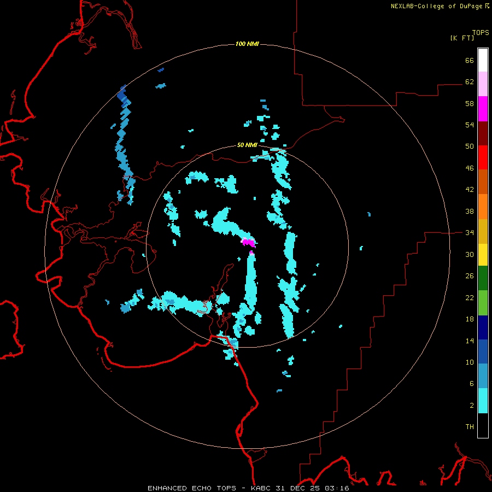Click the magenta high-top echo near the radar center
Screen dimensions: 492x492
(x=249, y=243)
